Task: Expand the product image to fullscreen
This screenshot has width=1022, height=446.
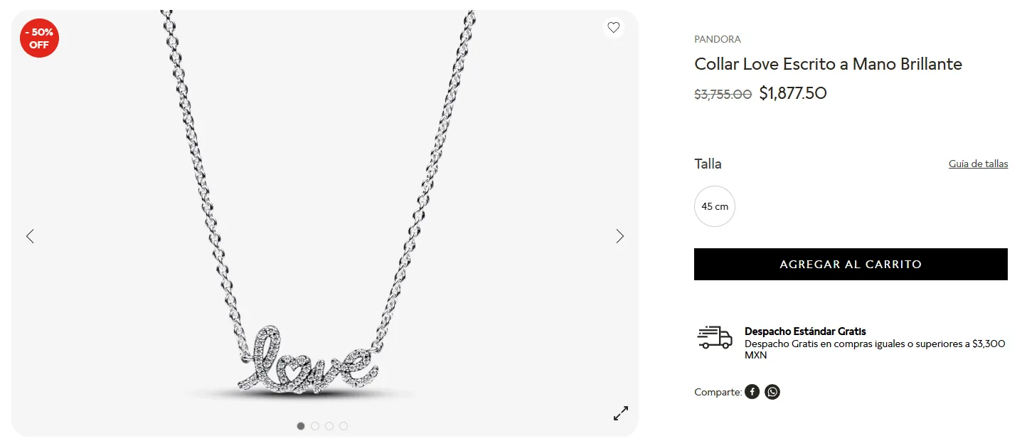Action: (x=621, y=413)
